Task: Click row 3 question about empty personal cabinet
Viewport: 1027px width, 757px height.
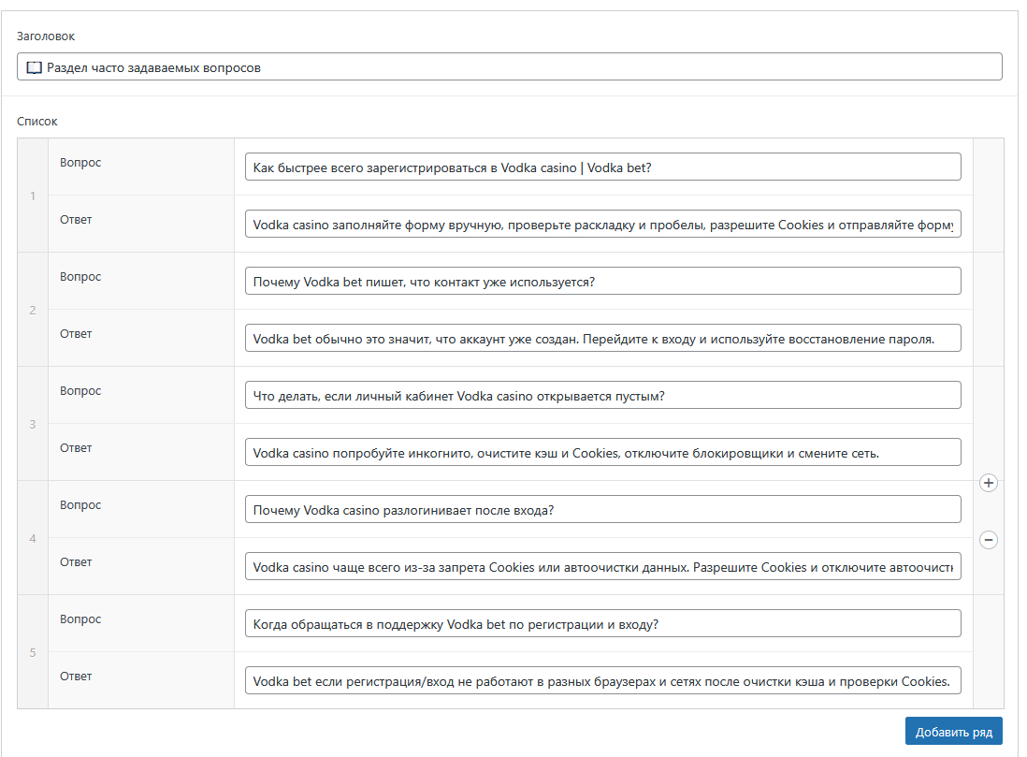Action: pyautogui.click(x=602, y=396)
